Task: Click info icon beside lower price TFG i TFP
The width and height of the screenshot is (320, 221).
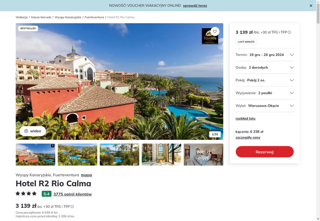Action: pyautogui.click(x=72, y=207)
